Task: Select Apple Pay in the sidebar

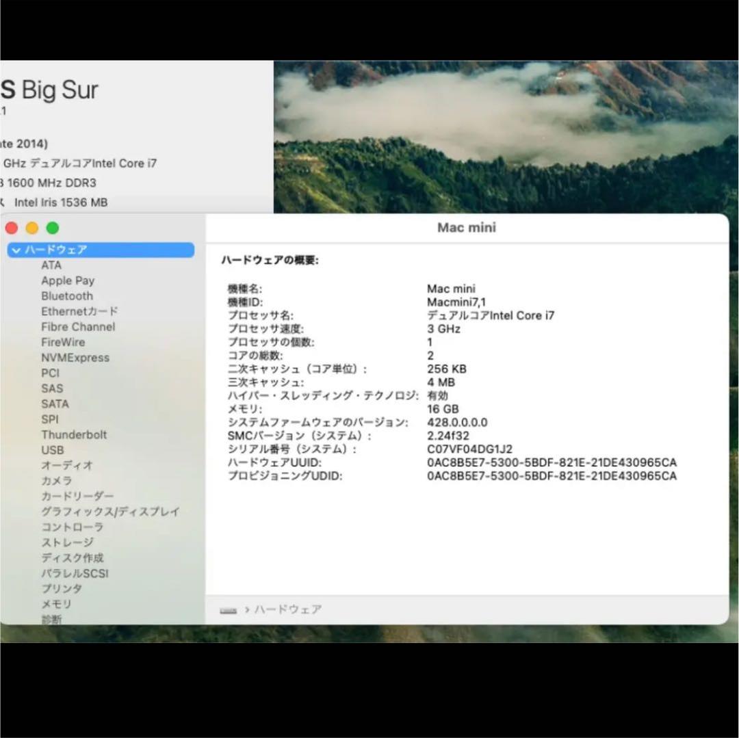Action: point(67,280)
